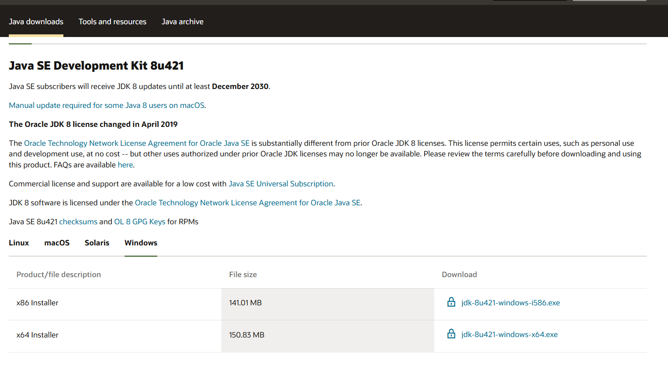Open the Java downloads tab
Screen dimensions: 668x371
click(36, 22)
